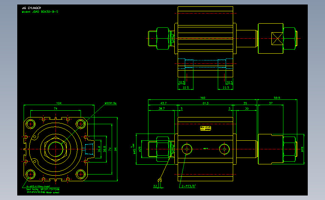Click the yellow nameplate label on cylinder body
The image size is (325, 200).
(205, 128)
